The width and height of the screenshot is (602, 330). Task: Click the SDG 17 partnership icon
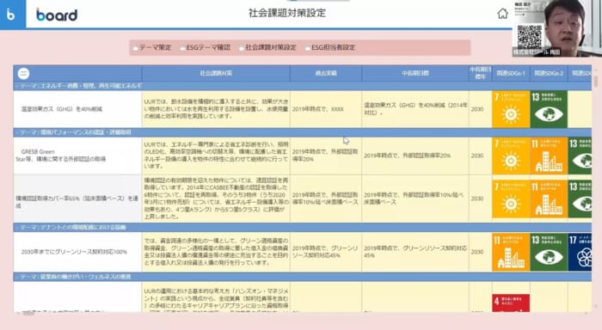click(x=580, y=252)
